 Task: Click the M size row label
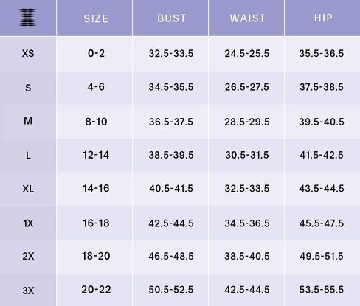pyautogui.click(x=28, y=121)
